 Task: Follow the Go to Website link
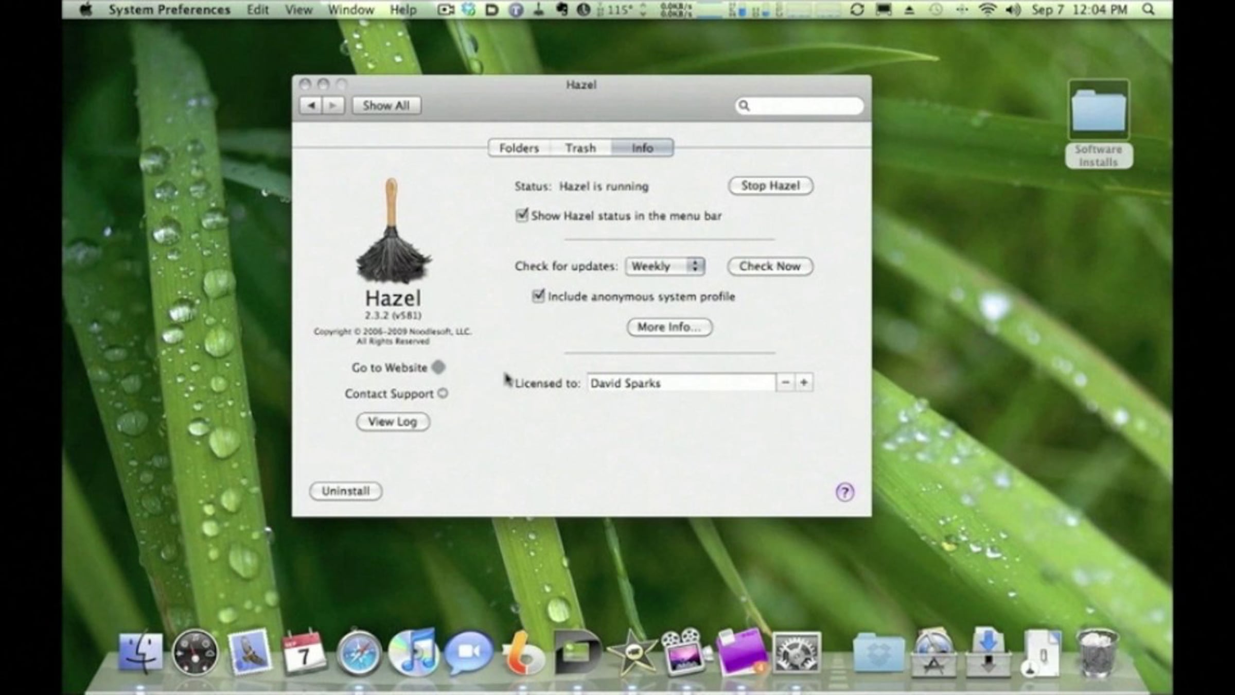coord(390,368)
